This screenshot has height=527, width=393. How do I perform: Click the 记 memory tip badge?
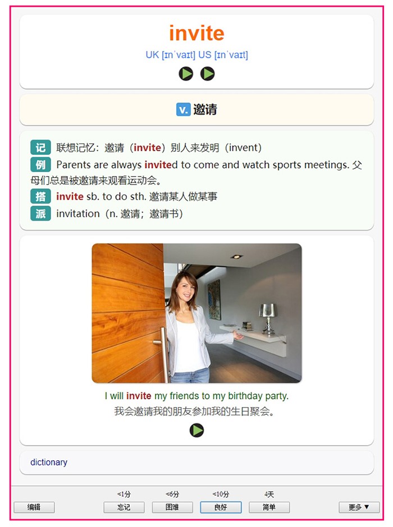click(40, 147)
